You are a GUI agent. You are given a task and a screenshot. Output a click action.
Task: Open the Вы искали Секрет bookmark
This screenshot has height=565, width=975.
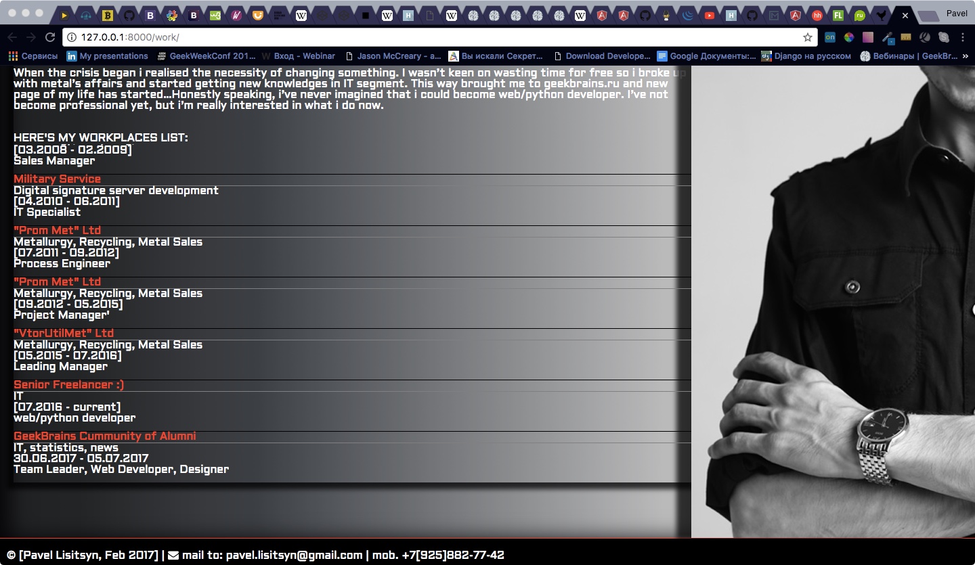pos(496,56)
